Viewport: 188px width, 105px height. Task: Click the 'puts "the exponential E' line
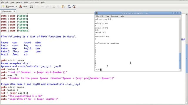(x=21, y=96)
